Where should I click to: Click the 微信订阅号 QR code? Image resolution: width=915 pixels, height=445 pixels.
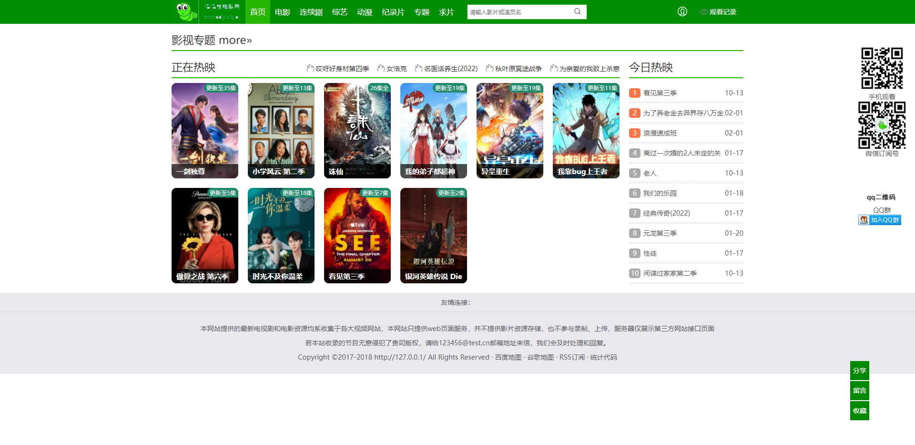pos(882,125)
